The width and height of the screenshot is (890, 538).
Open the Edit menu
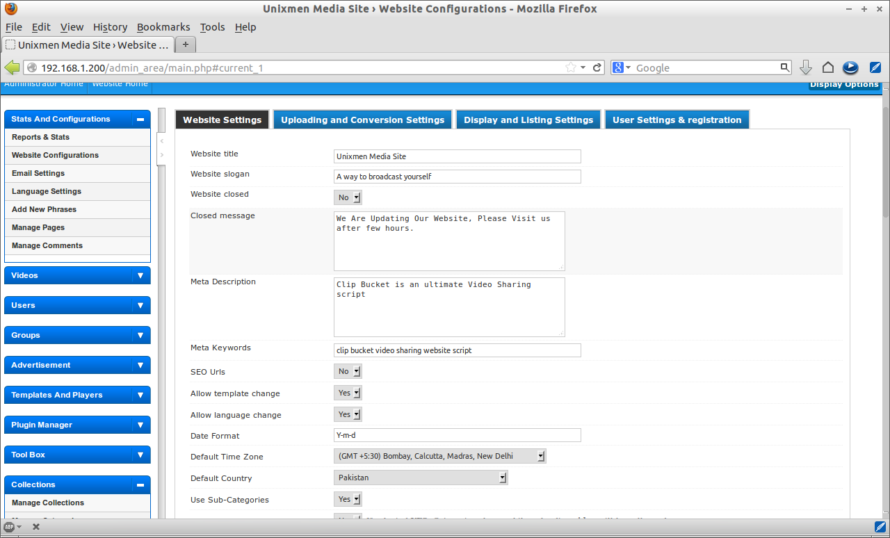41,27
